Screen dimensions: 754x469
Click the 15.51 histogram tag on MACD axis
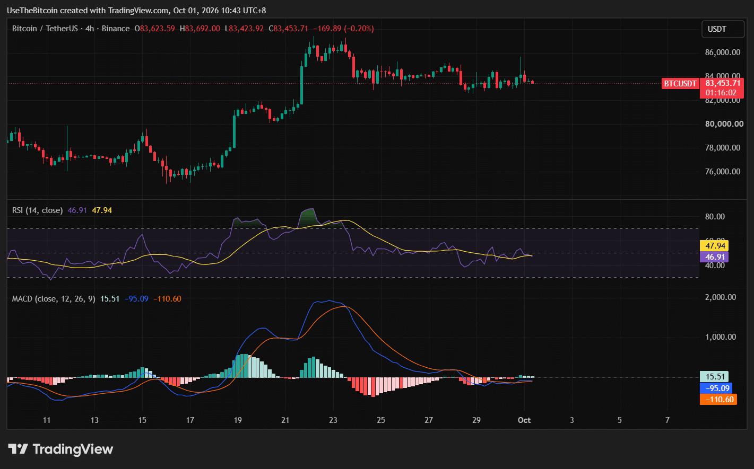(714, 377)
